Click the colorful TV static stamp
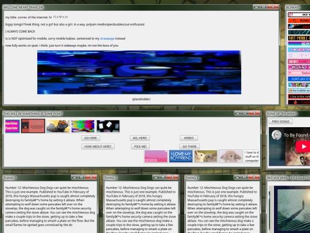Viewport: 310px width, 233px height. (83, 126)
